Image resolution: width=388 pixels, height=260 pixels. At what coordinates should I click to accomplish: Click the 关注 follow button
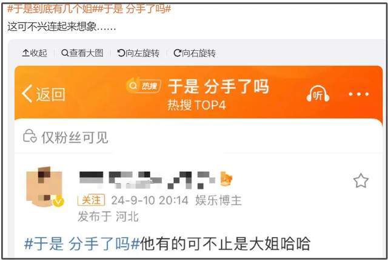91,200
